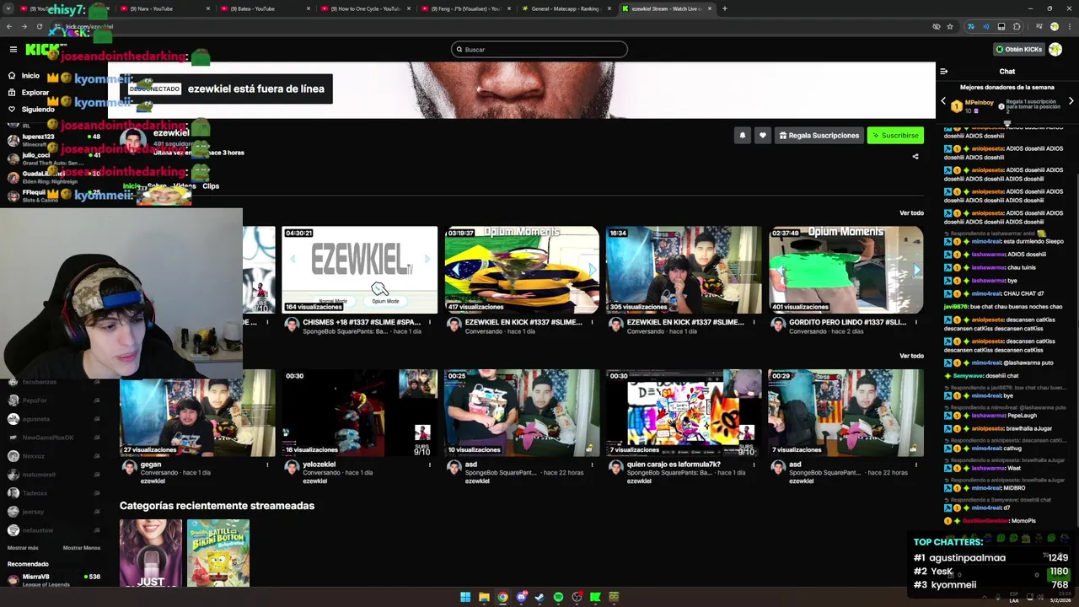Click the browser extensions puzzle icon
The image size is (1079, 607).
1017,26
